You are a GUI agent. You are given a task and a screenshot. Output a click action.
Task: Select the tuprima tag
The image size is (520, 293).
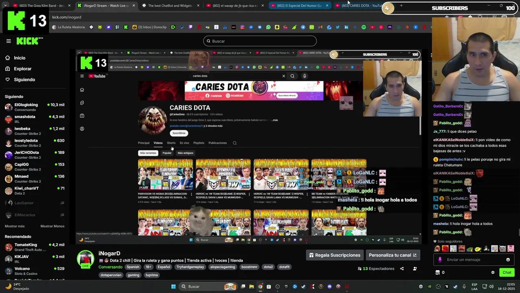point(152,275)
